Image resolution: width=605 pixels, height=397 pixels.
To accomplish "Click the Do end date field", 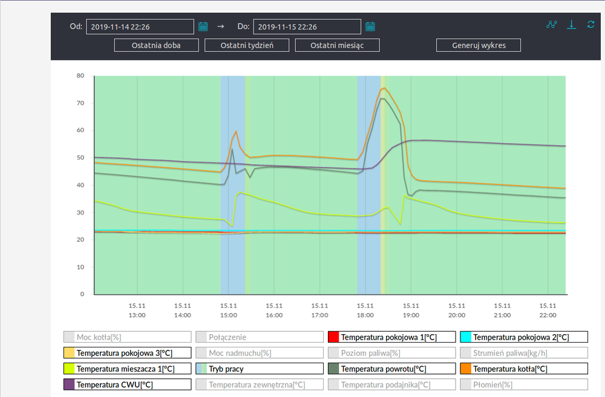I will 307,27.
